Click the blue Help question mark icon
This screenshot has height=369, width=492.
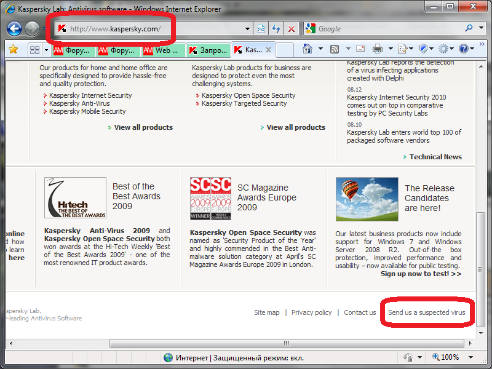(464, 49)
